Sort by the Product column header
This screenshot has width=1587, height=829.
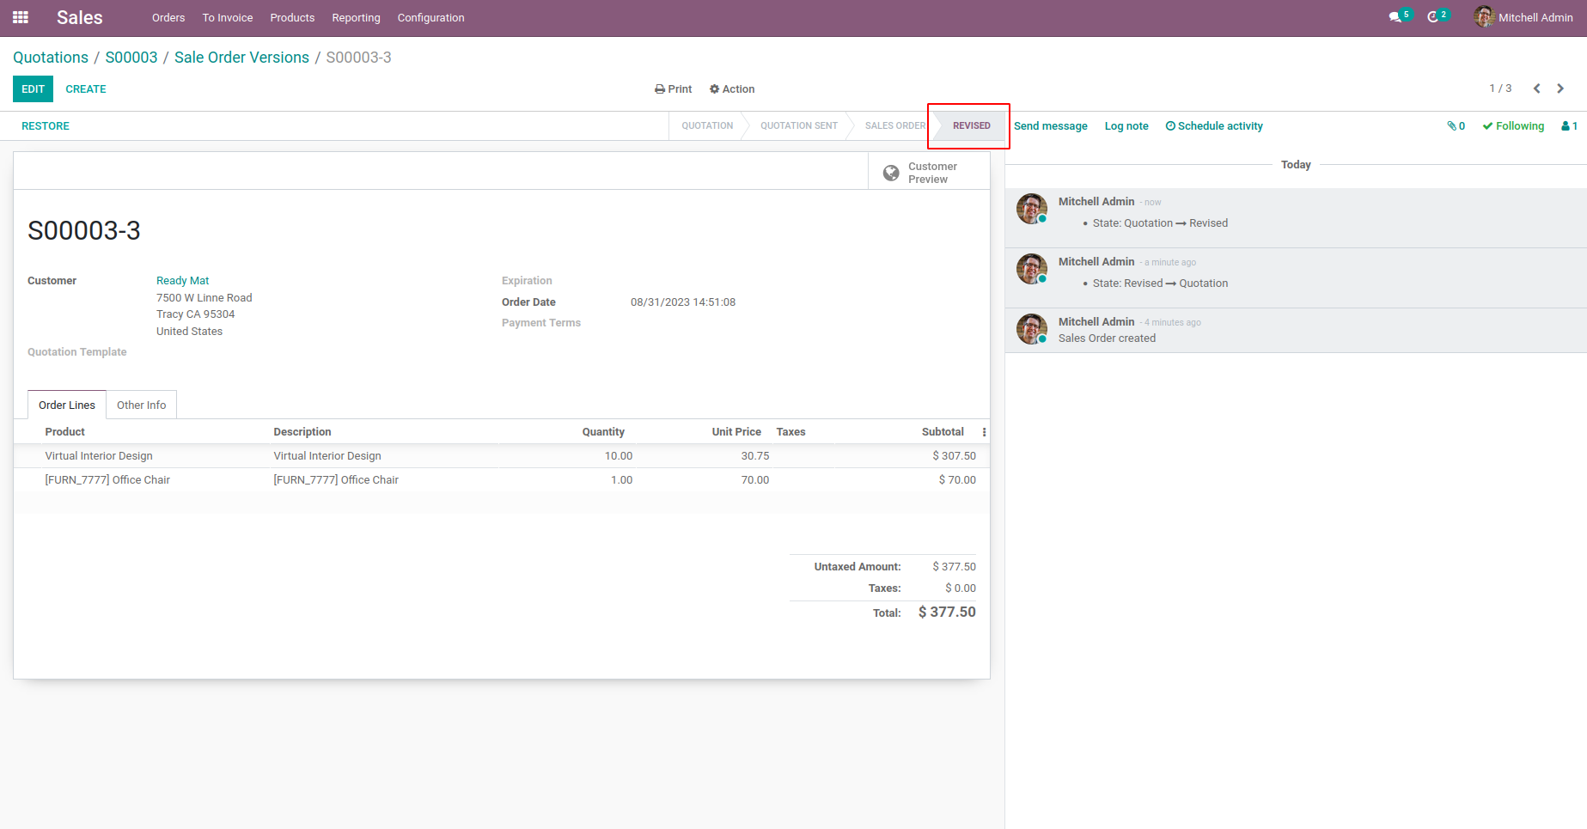tap(65, 432)
